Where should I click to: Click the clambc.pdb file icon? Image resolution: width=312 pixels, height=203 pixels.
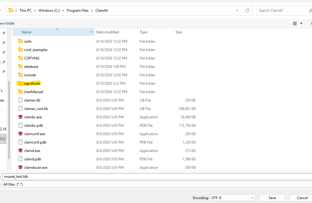[x=20, y=125]
